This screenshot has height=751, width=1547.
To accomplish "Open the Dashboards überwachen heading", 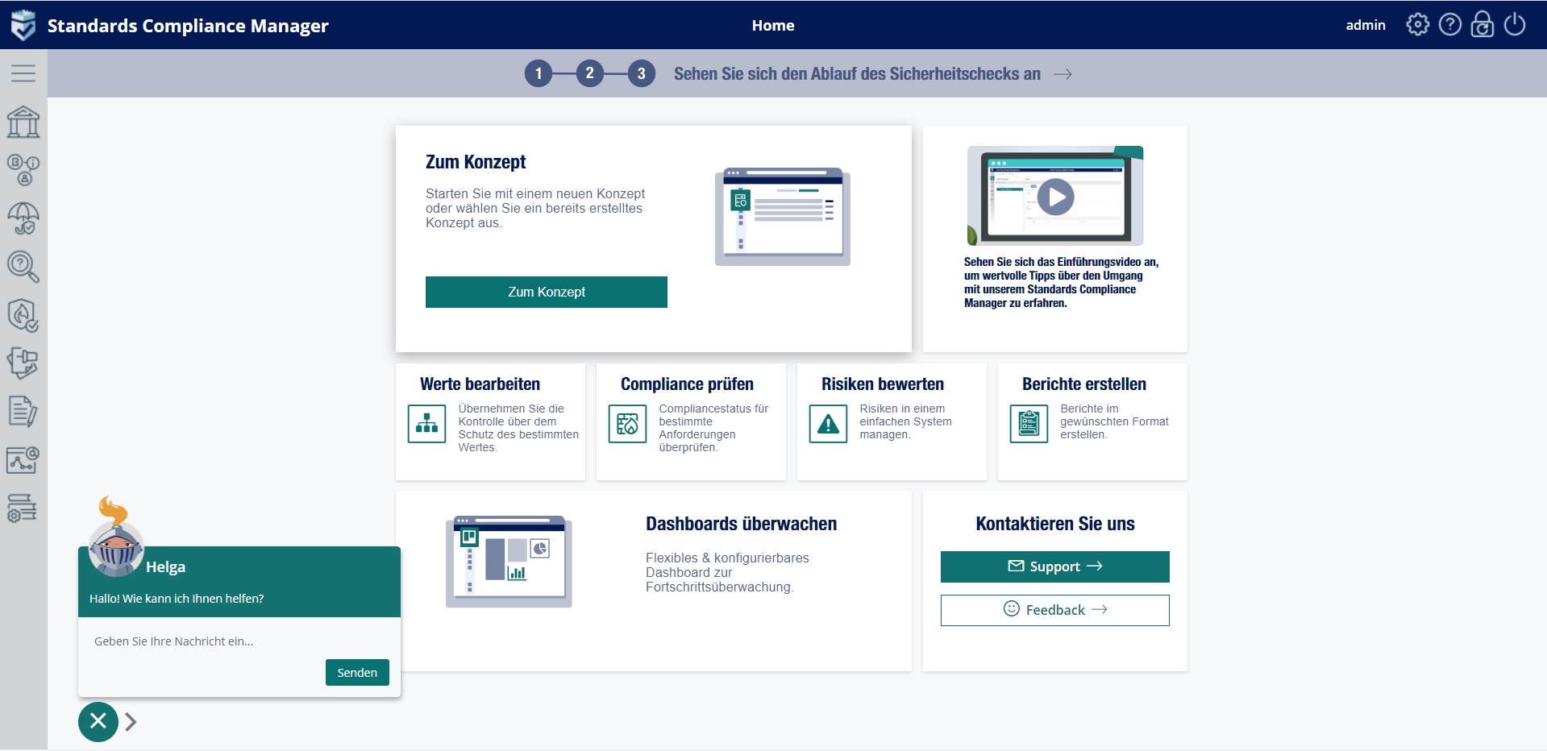I will click(x=741, y=524).
